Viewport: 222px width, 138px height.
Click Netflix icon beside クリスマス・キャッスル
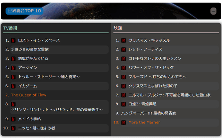pos(123,40)
